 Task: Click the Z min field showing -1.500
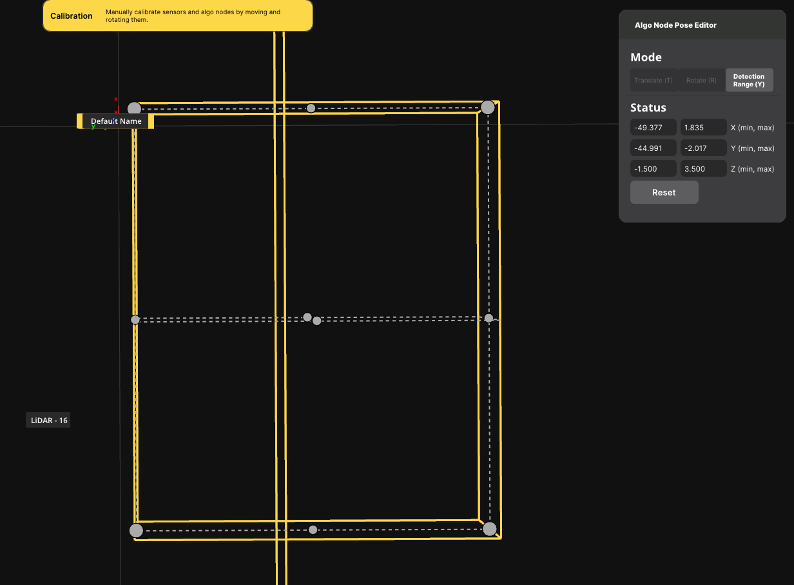654,169
